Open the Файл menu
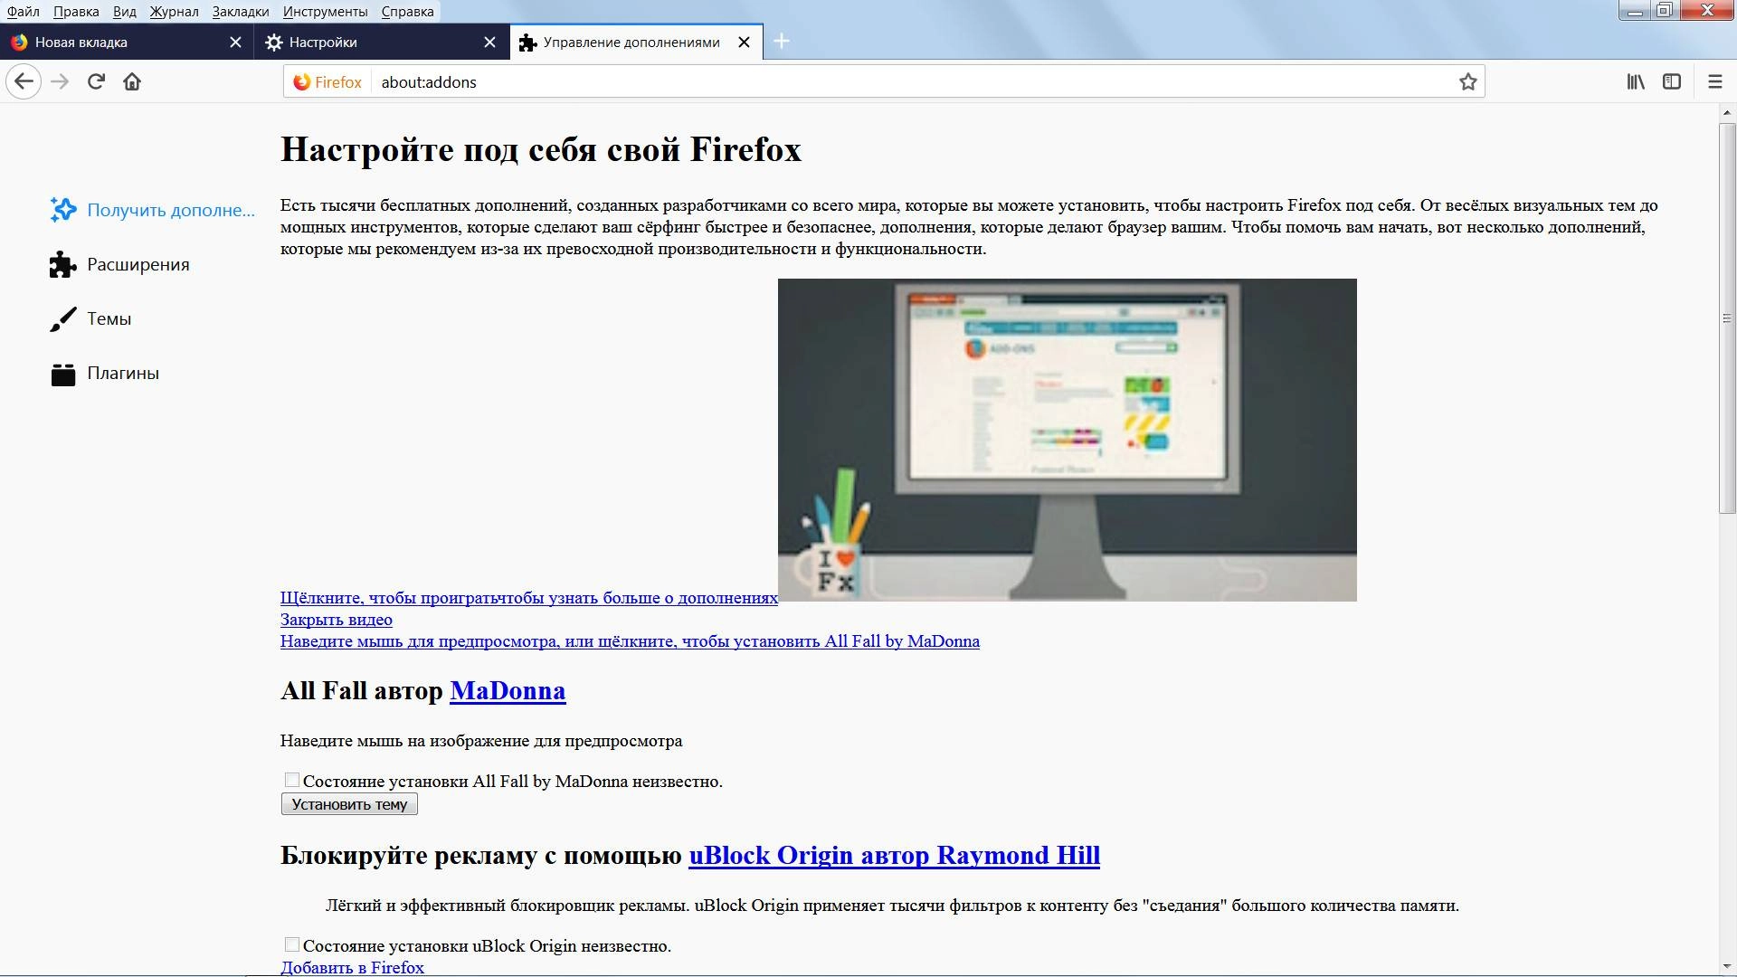Image resolution: width=1737 pixels, height=977 pixels. click(x=23, y=12)
